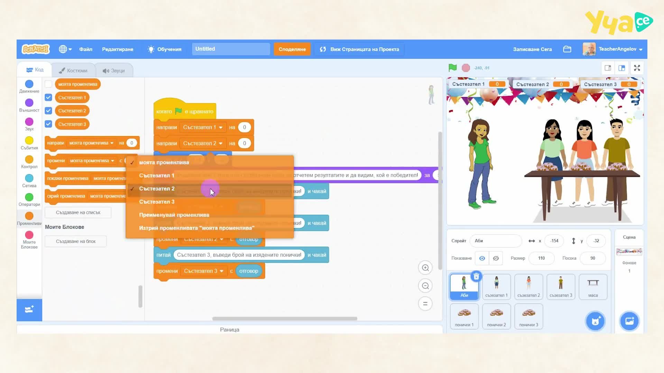Select the Моите Блокове category

tap(29, 240)
